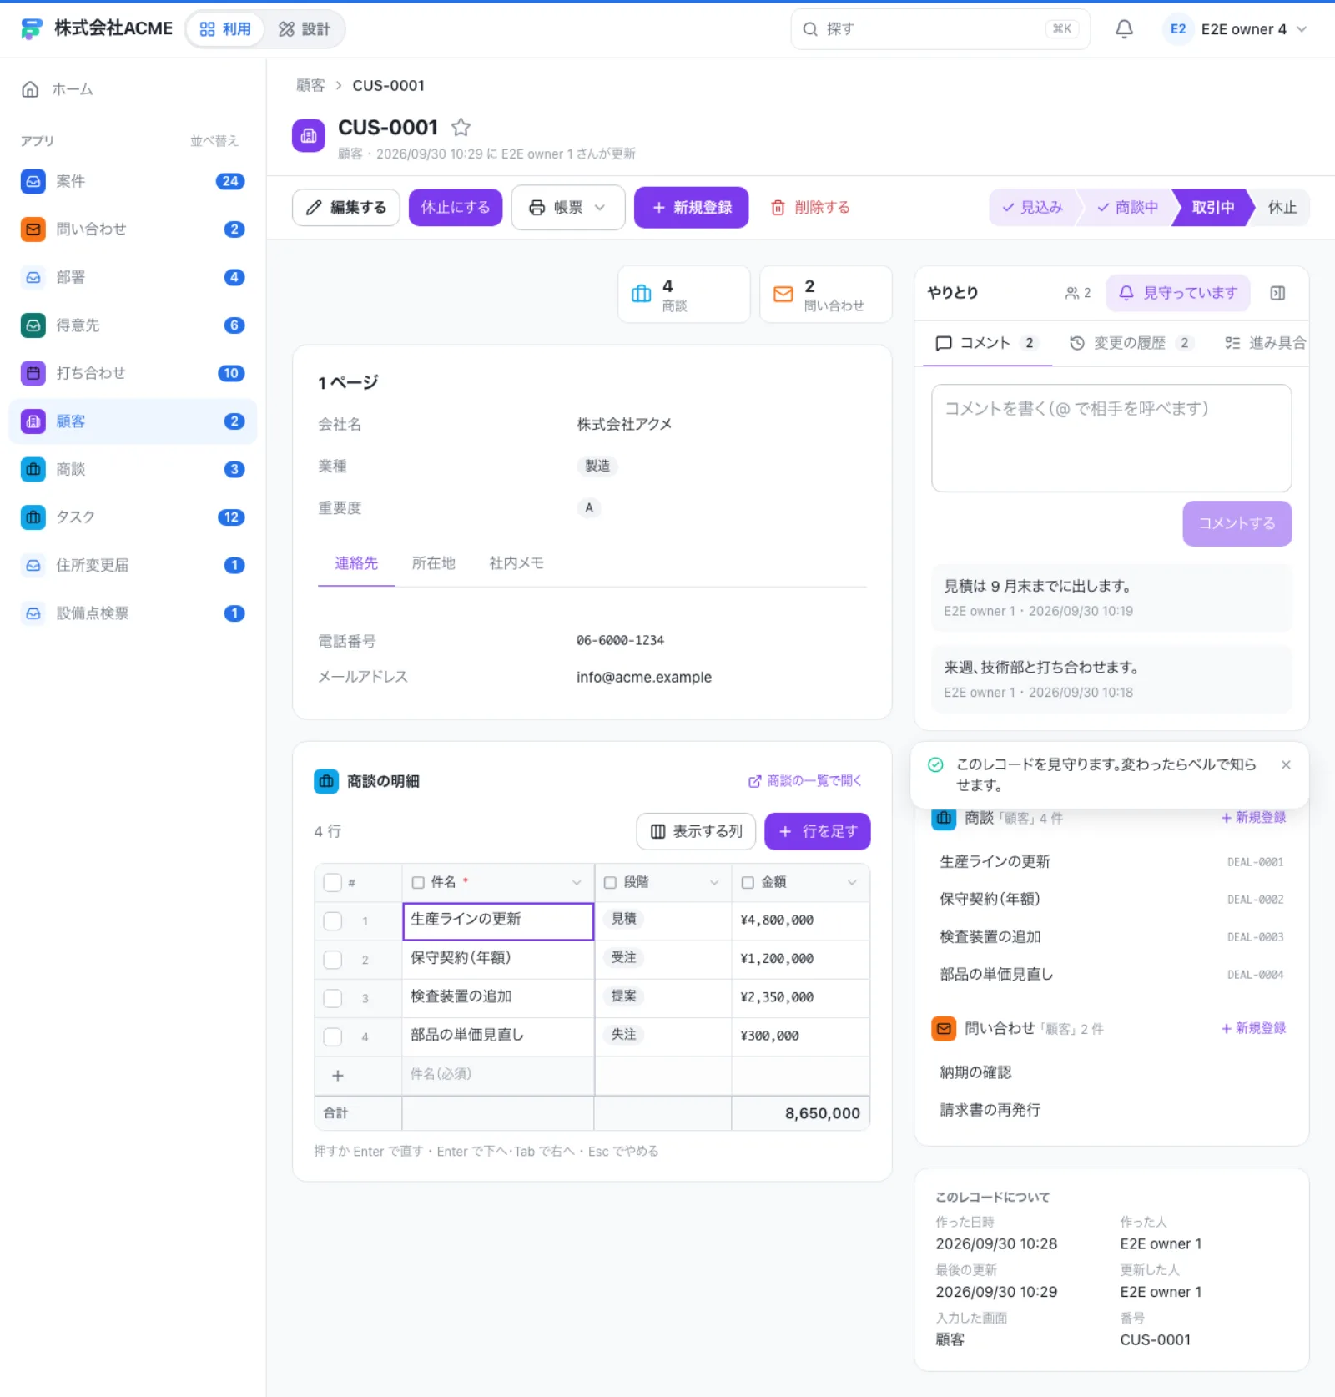Set the status step to 休止
The height and width of the screenshot is (1397, 1335).
pos(1282,208)
